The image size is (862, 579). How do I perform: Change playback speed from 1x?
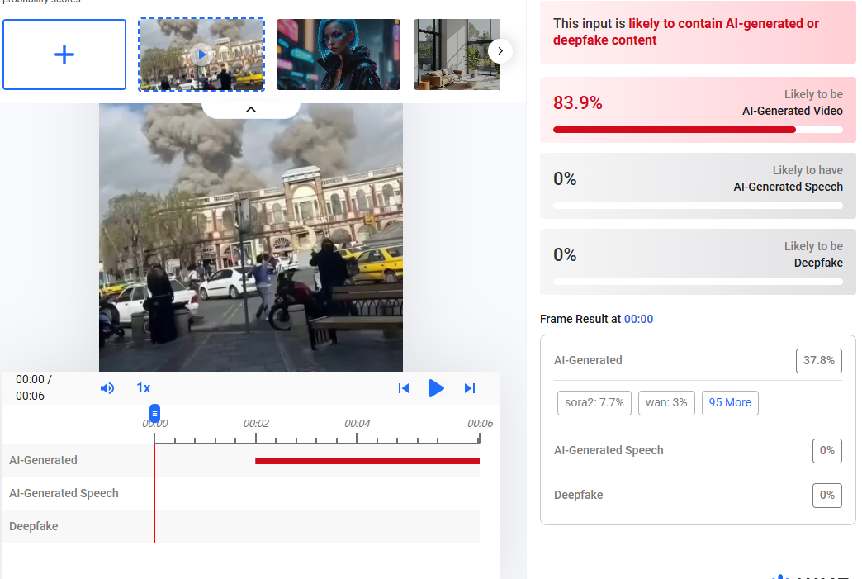point(144,388)
